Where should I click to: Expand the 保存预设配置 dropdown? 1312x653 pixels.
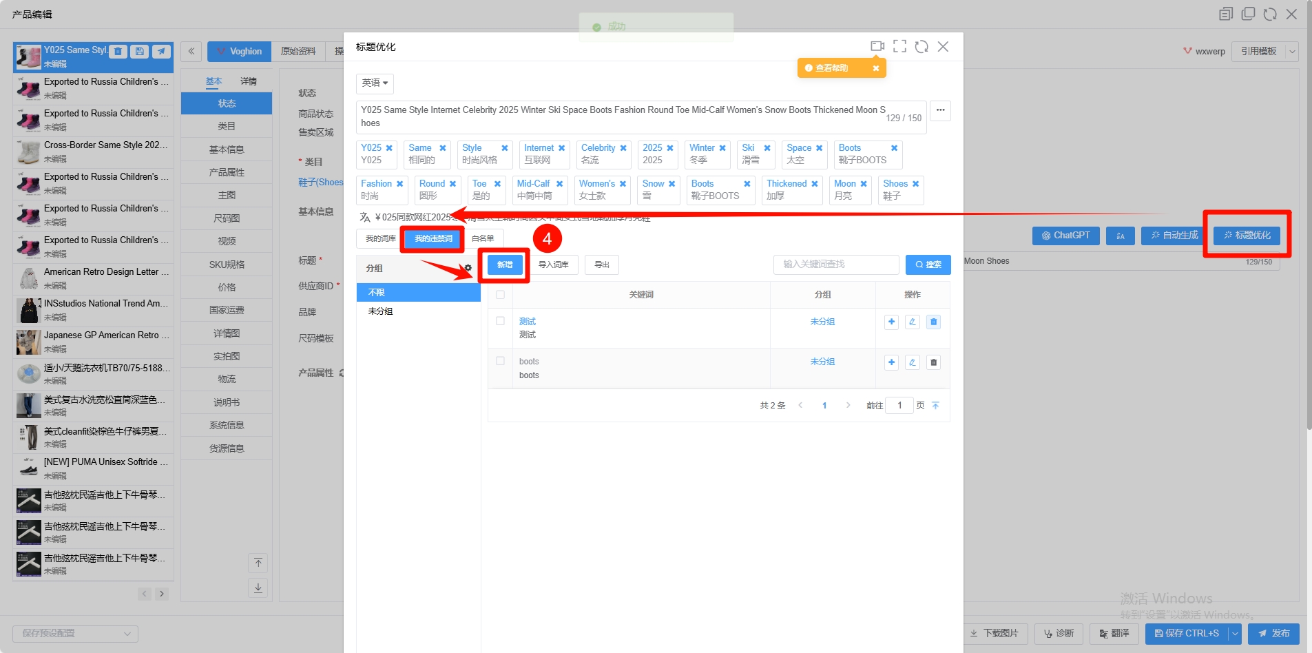point(75,634)
